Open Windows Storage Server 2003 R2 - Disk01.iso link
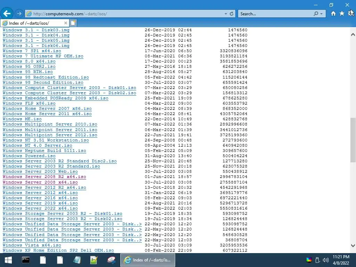 click(x=63, y=213)
